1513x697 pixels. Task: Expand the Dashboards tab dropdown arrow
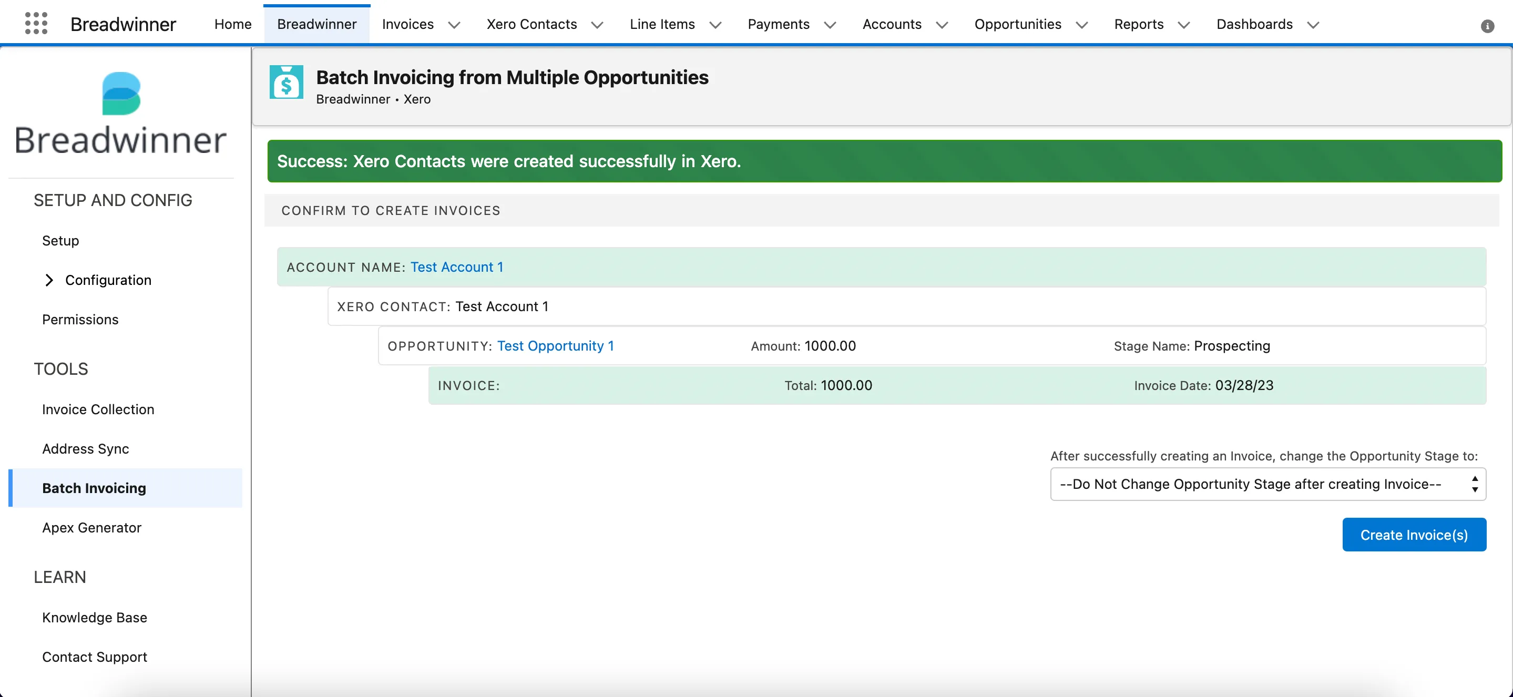coord(1313,25)
